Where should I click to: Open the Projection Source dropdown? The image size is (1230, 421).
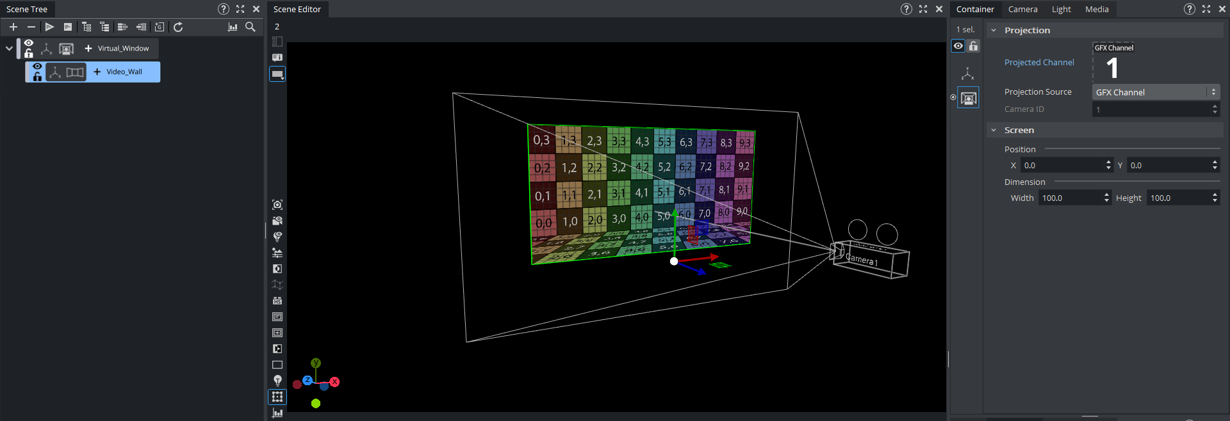[1155, 92]
